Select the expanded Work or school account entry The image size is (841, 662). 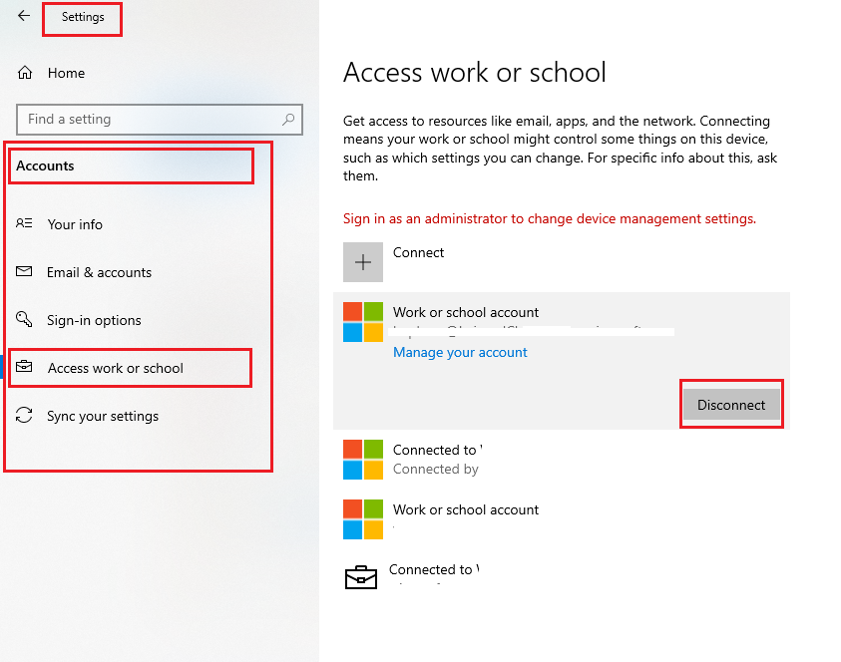[x=562, y=361]
